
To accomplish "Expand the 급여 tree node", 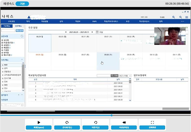I will [x=3, y=68].
